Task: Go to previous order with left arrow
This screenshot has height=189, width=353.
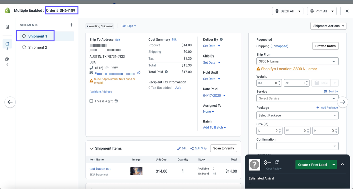Action: 10,102
